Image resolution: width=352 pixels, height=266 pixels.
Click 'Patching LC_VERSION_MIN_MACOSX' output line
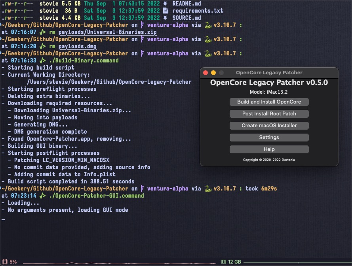coord(62,160)
